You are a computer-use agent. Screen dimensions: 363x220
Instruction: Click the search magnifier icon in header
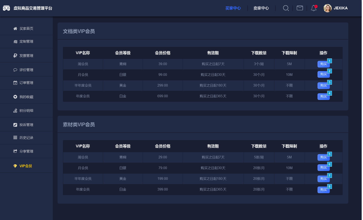point(286,8)
